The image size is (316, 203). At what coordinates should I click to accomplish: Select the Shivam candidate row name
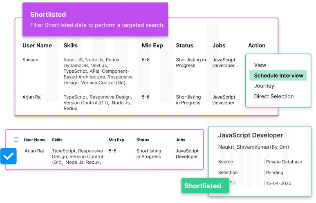[x=30, y=60]
